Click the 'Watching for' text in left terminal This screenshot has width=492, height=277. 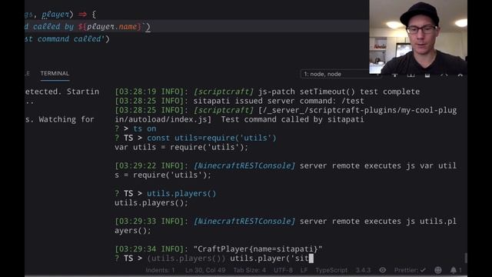coord(66,119)
